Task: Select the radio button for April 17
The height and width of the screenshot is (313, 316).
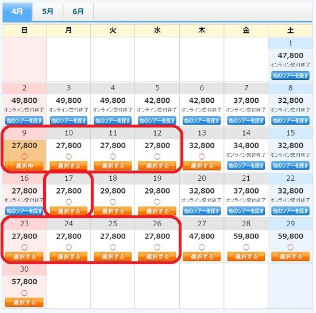Action: click(x=69, y=202)
